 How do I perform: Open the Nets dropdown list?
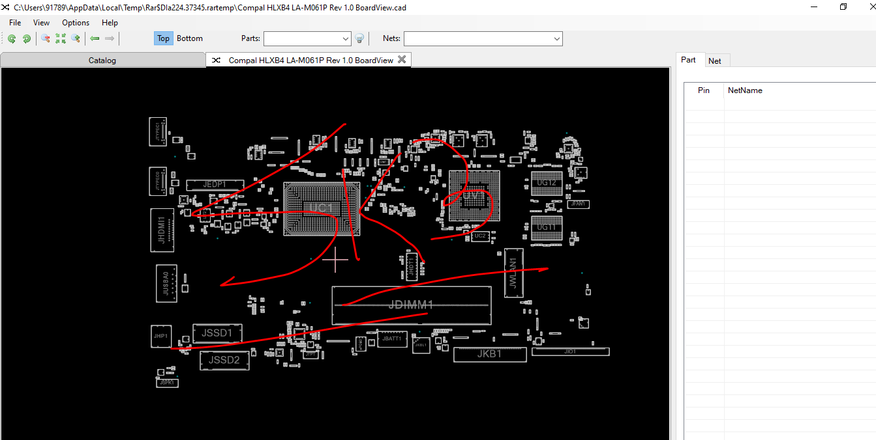[556, 39]
